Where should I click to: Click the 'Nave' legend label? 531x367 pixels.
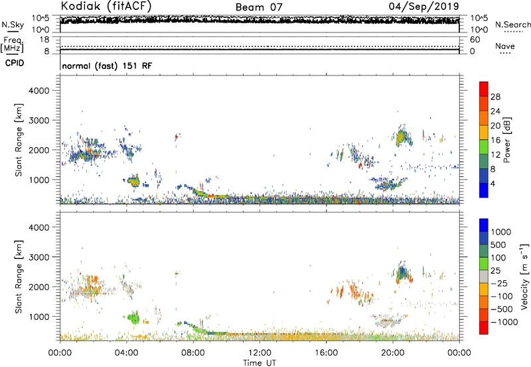[505, 46]
